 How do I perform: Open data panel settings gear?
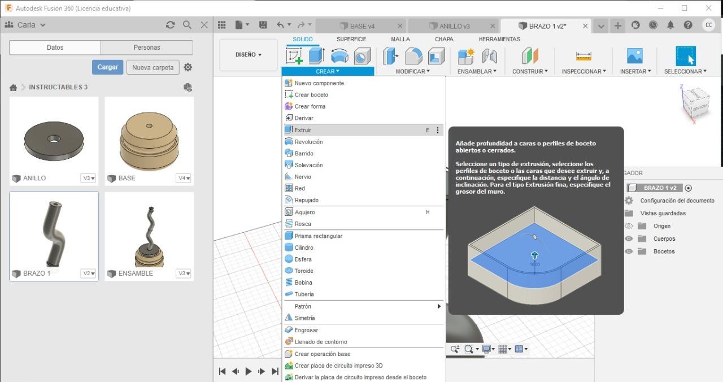(x=188, y=67)
